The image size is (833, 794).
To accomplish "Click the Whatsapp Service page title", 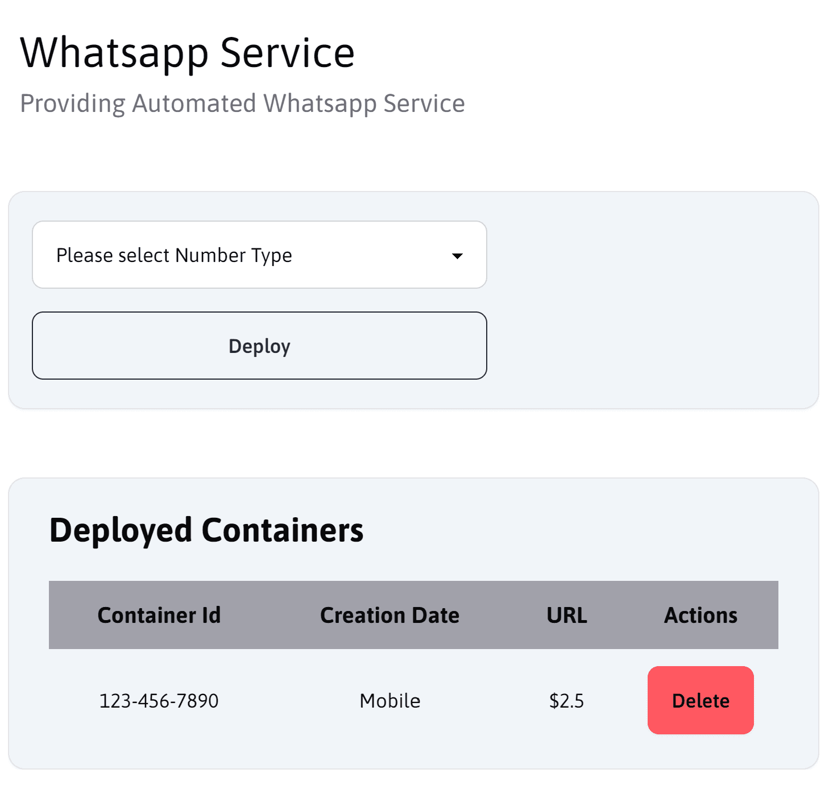I will pyautogui.click(x=188, y=53).
